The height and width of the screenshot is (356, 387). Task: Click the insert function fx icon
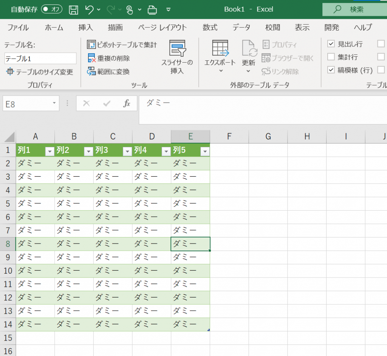coord(127,103)
